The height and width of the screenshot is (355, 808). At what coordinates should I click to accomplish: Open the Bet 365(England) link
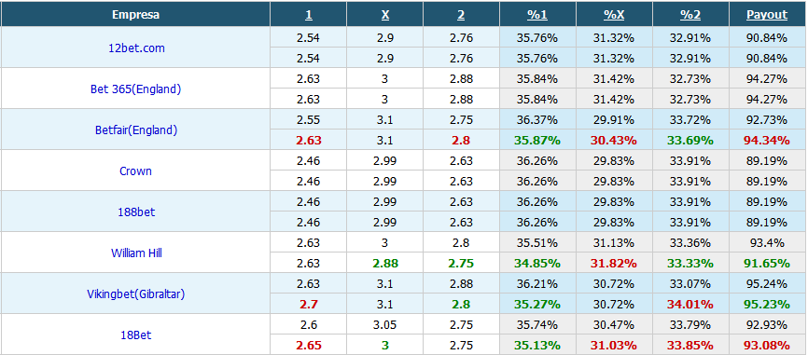135,89
